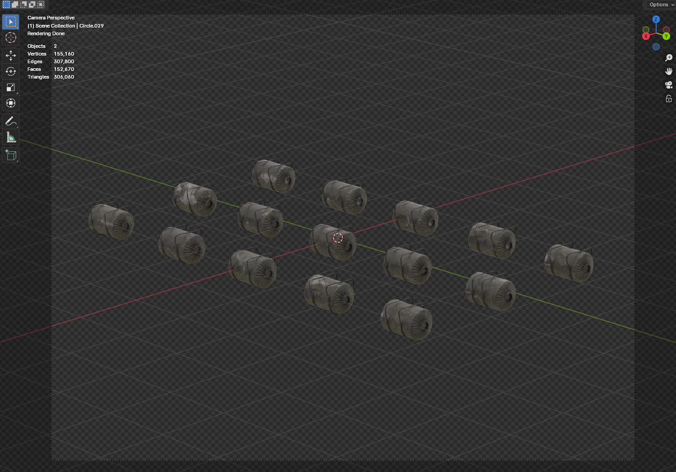Click the green Y axis gizmo ball

667,36
